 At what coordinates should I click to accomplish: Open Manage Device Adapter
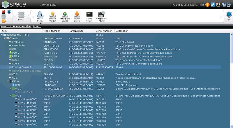(x=101, y=15)
